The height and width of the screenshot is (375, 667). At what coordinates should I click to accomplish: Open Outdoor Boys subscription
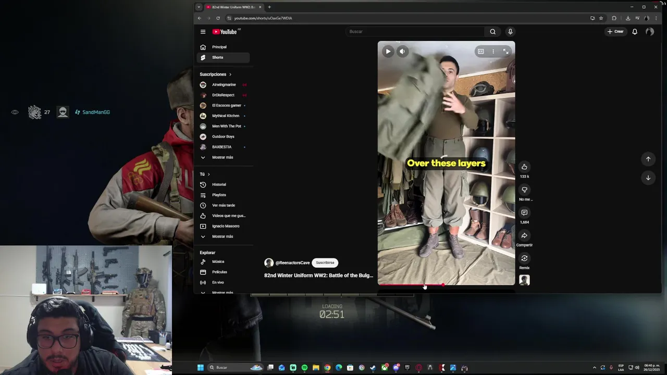(x=224, y=136)
